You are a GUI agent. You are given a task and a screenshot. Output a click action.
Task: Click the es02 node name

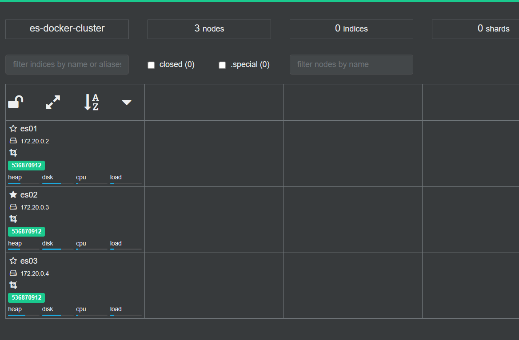point(29,195)
